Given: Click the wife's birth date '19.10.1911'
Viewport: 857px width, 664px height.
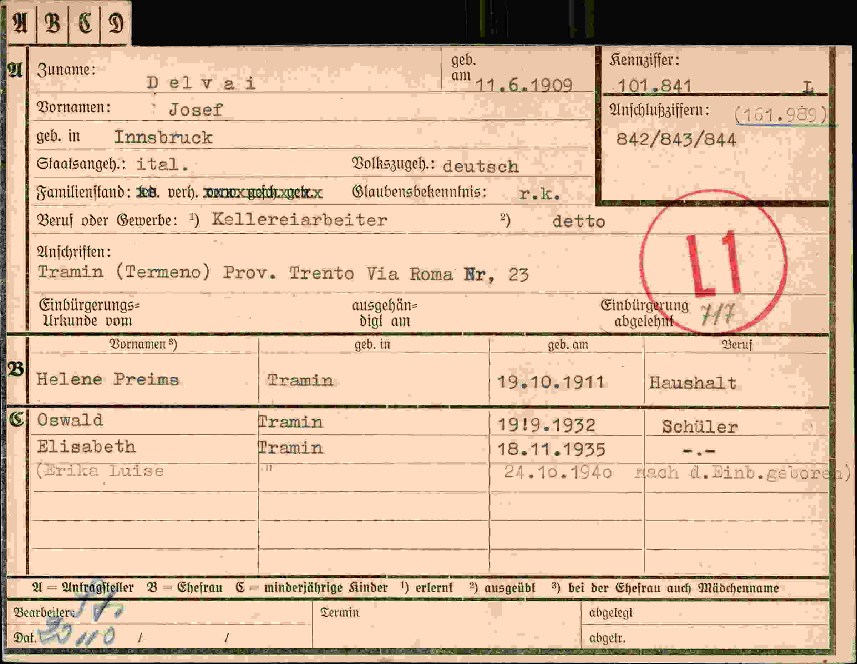Looking at the screenshot, I should click(551, 382).
